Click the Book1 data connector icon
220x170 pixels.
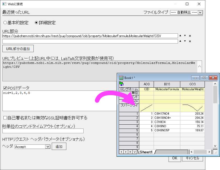121,84
